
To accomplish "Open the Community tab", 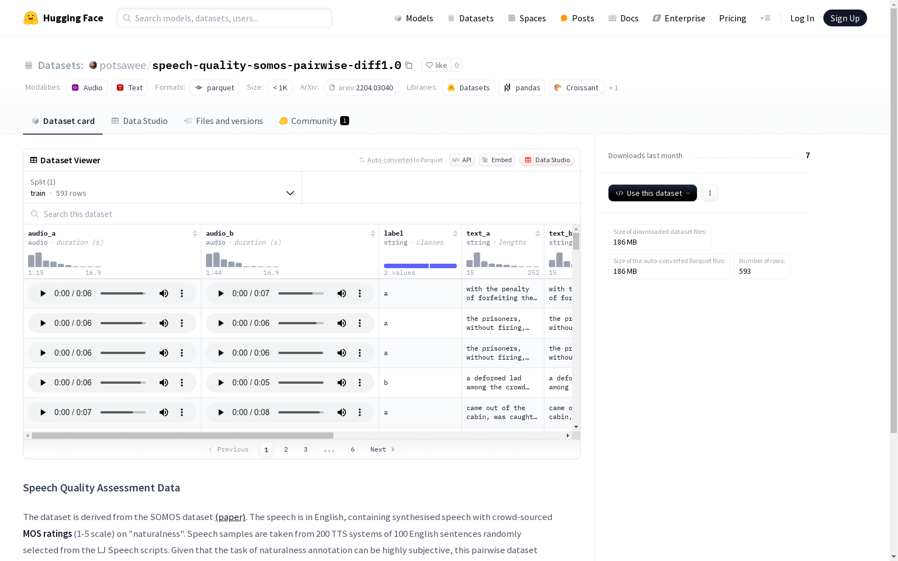I will [x=314, y=121].
